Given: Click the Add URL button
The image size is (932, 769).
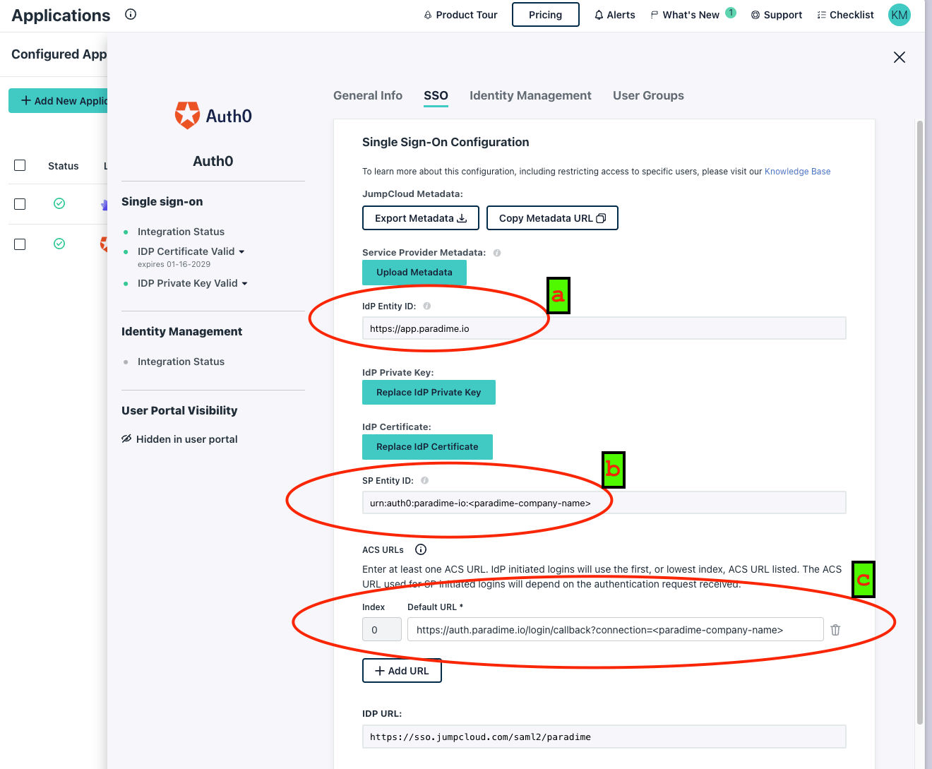Looking at the screenshot, I should click(x=402, y=671).
